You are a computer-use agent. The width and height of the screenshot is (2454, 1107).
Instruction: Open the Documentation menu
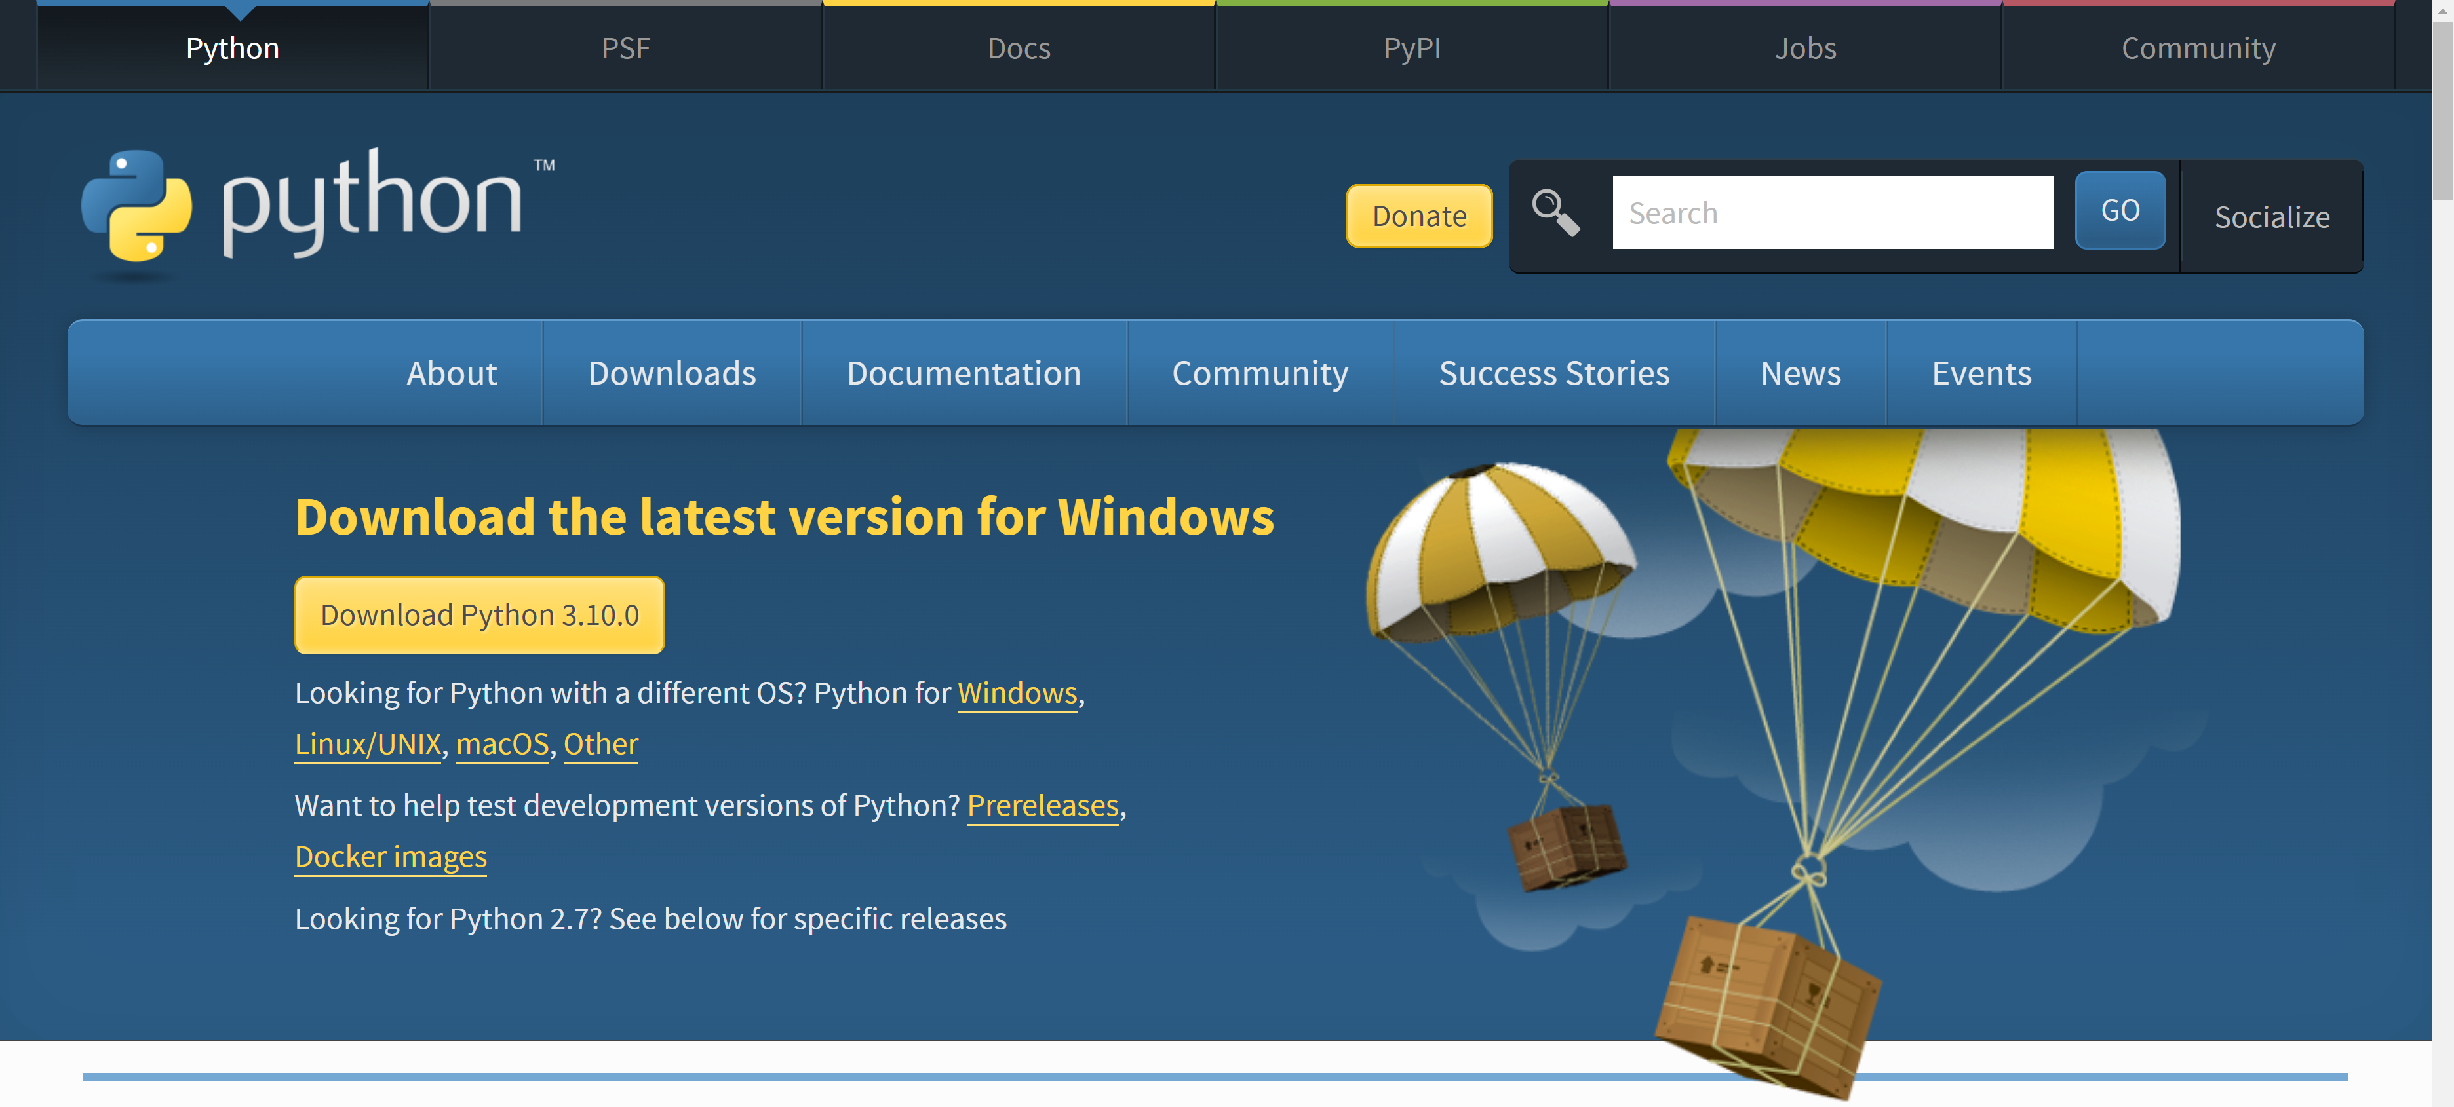coord(964,373)
